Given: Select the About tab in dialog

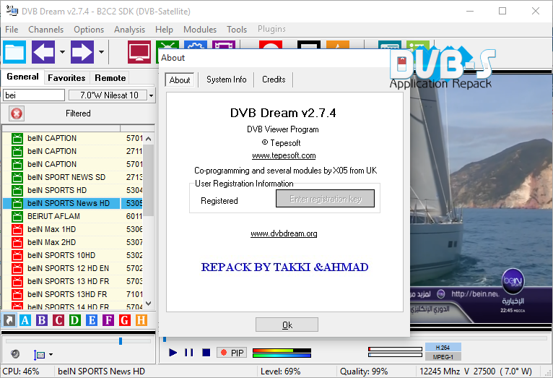Looking at the screenshot, I should click(180, 80).
